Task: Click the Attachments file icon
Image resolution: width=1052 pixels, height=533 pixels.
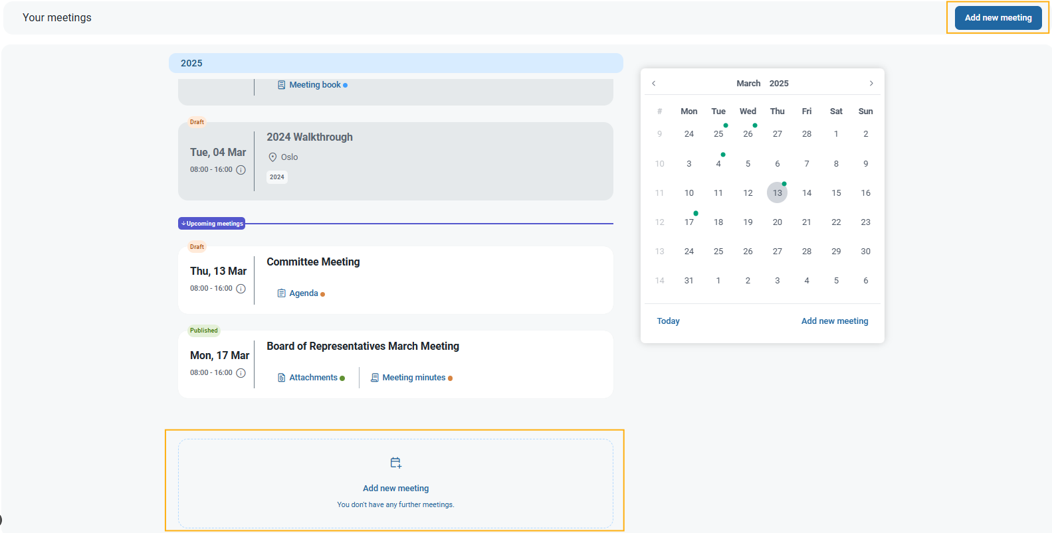Action: pos(282,378)
